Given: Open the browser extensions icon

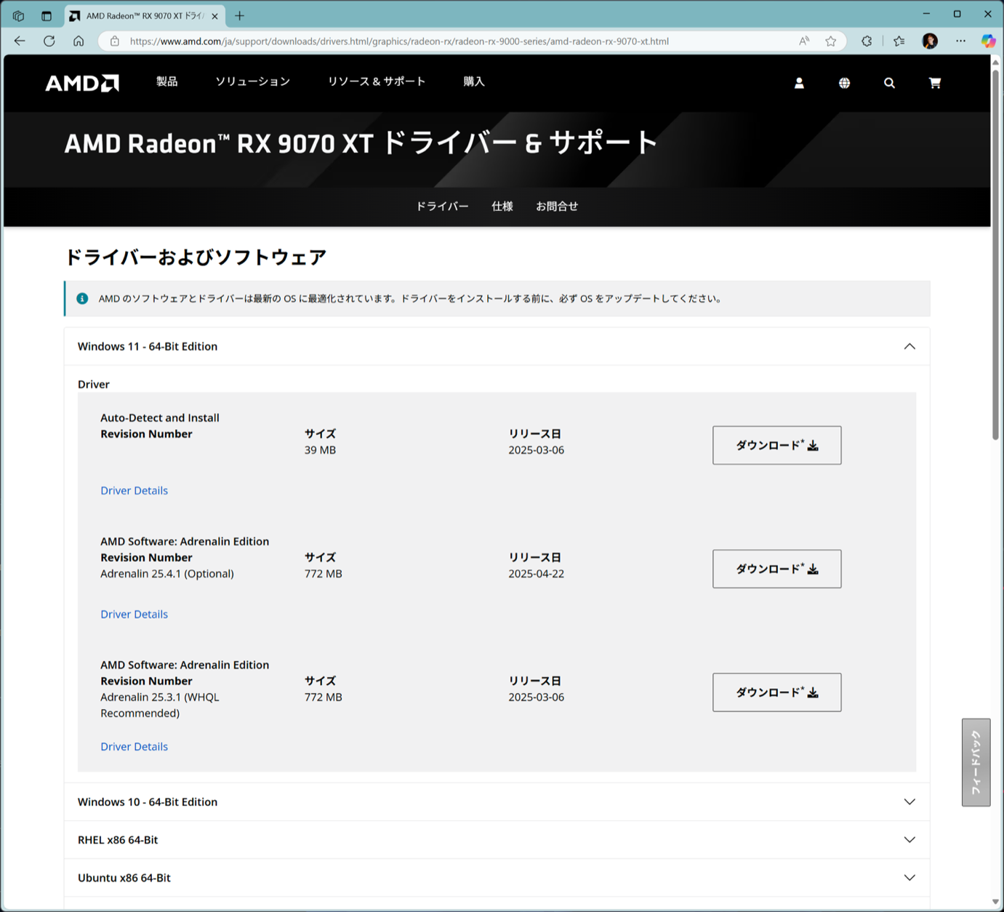Looking at the screenshot, I should 867,41.
